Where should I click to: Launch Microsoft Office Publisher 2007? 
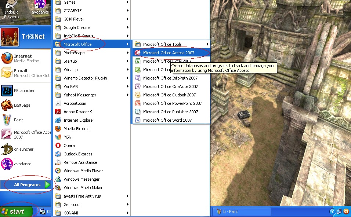coord(171,112)
